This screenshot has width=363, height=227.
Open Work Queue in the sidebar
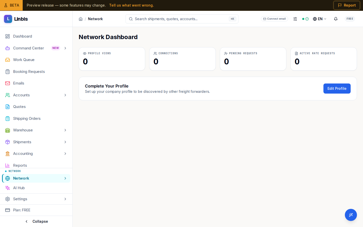(36, 60)
